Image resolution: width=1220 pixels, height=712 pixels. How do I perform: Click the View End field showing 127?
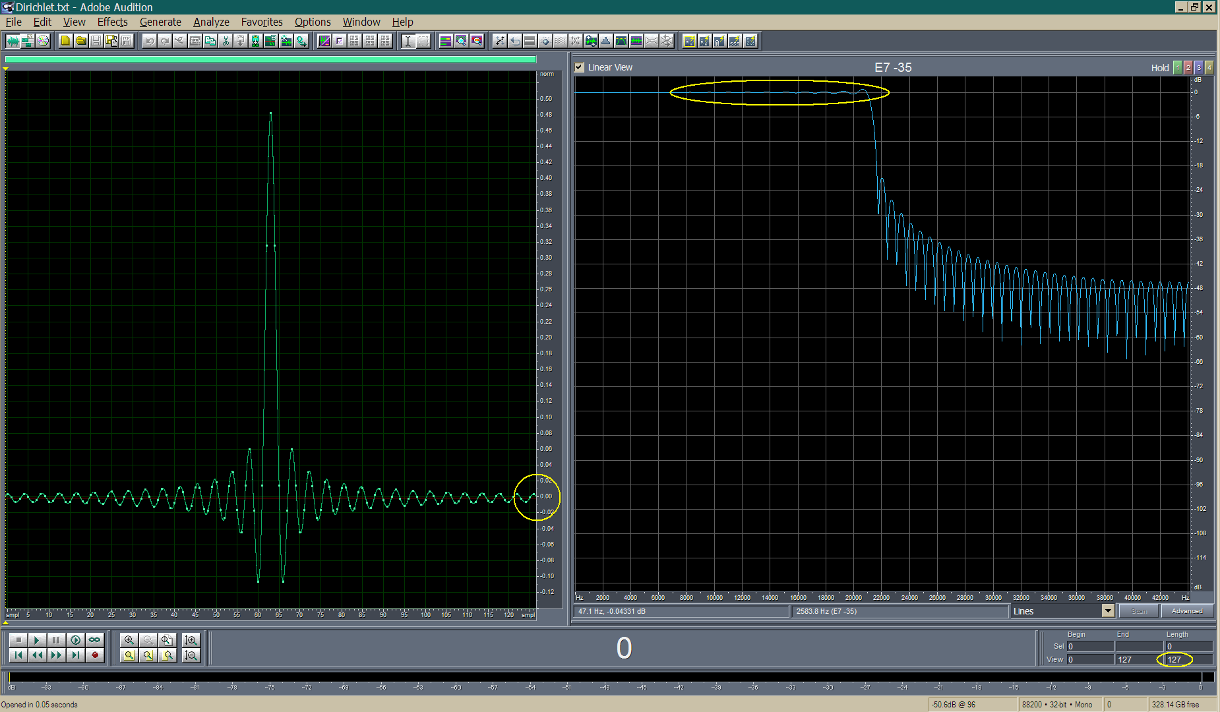coord(1139,659)
